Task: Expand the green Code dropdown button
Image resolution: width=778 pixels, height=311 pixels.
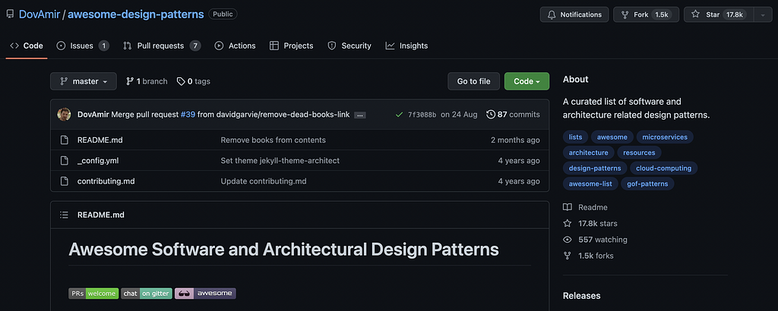Action: [x=527, y=81]
